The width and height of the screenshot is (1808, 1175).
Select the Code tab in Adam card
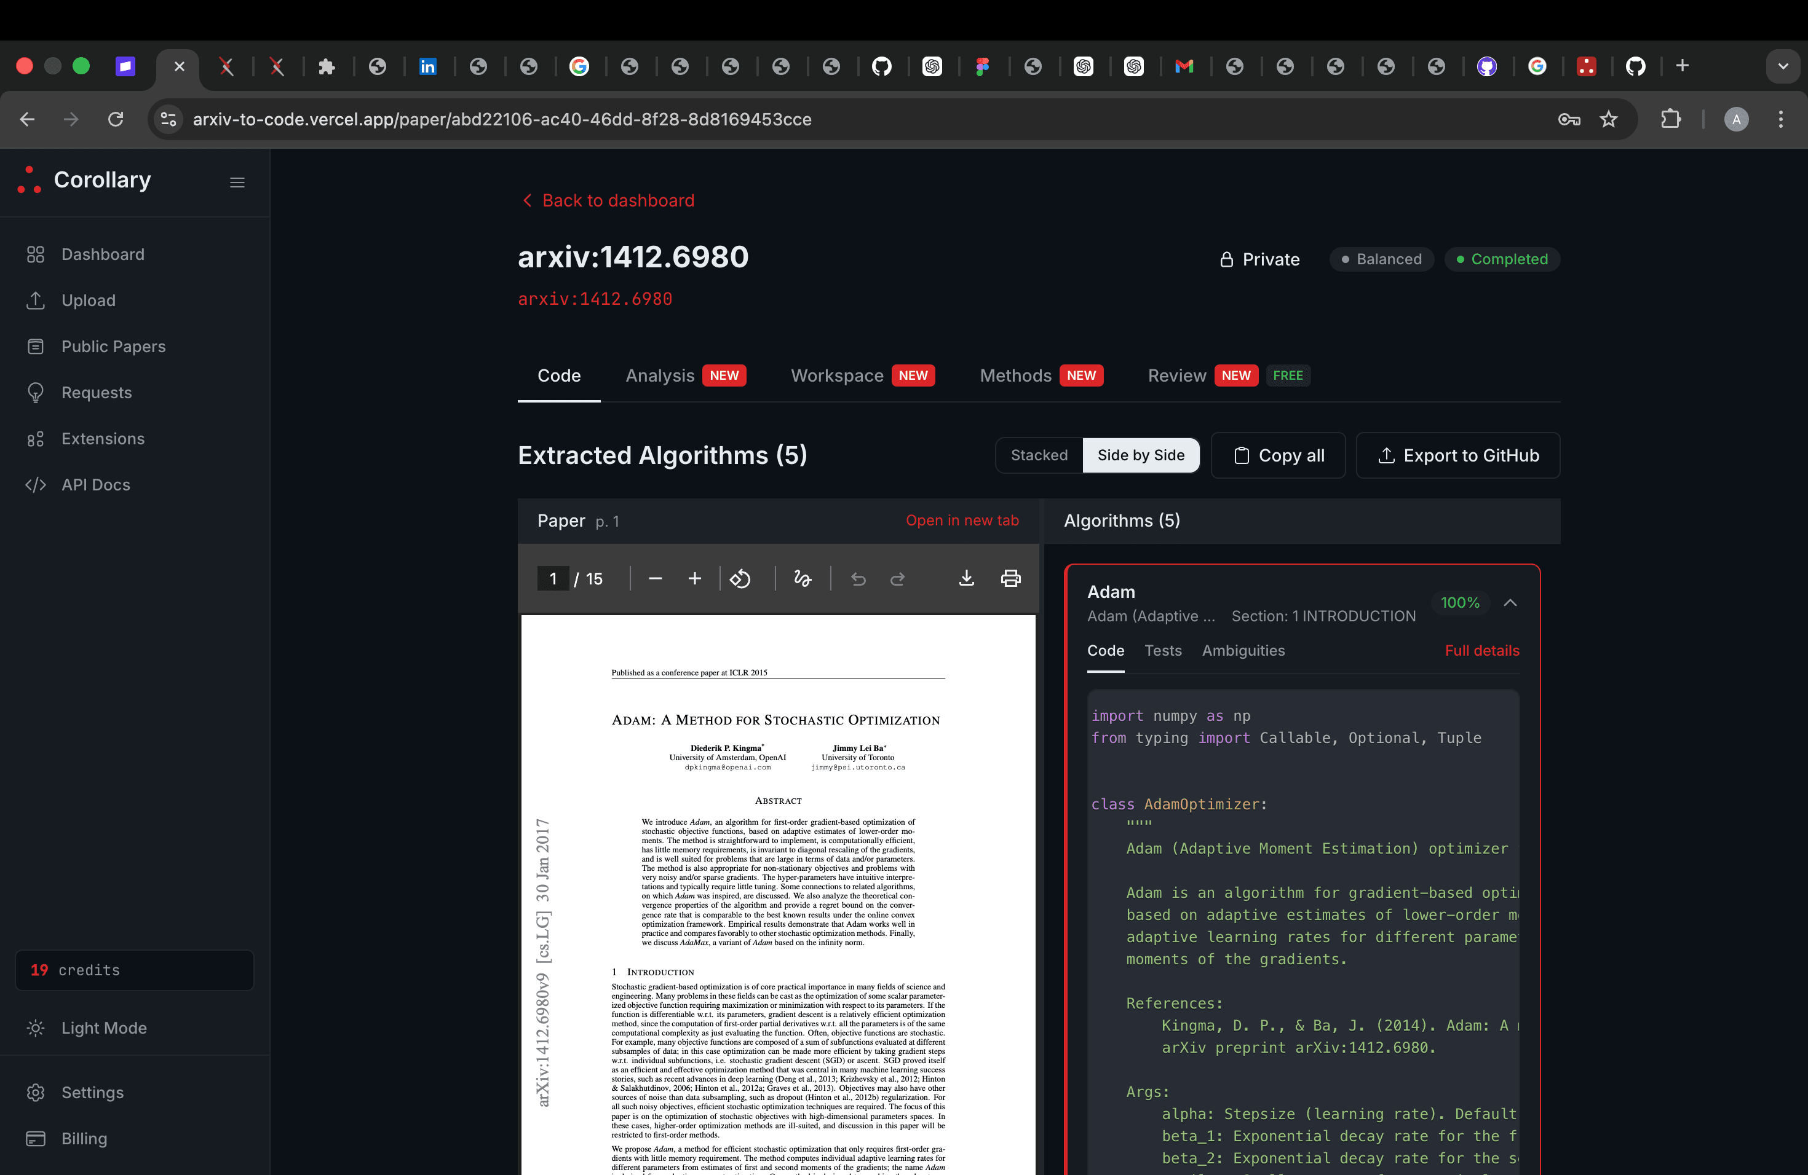tap(1105, 651)
